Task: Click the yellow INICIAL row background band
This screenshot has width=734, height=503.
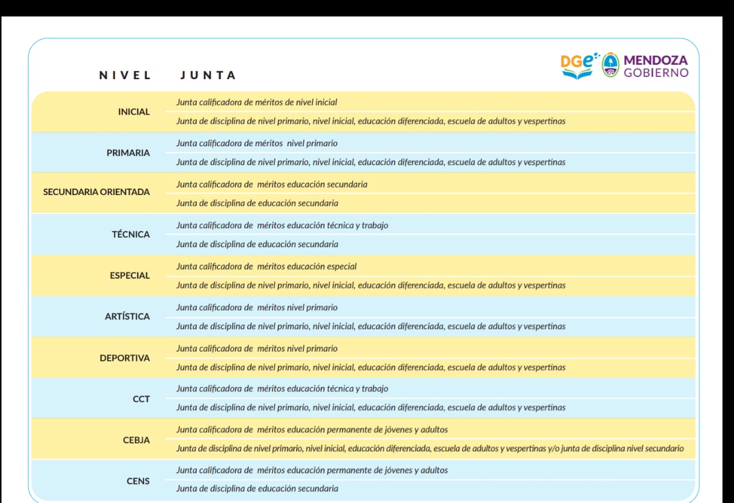Action: point(401,112)
